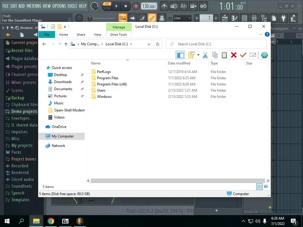Select Desktop in Quick access
This screenshot has width=303, height=227.
(60, 75)
